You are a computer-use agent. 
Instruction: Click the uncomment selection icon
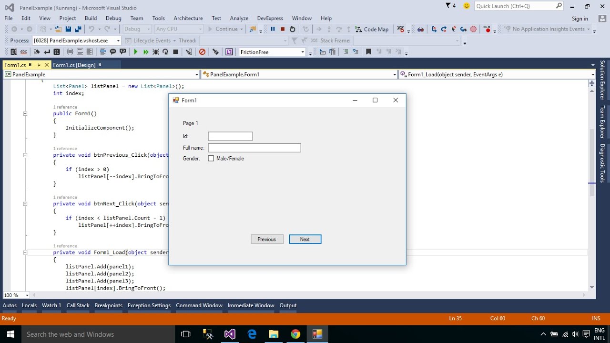tap(356, 52)
